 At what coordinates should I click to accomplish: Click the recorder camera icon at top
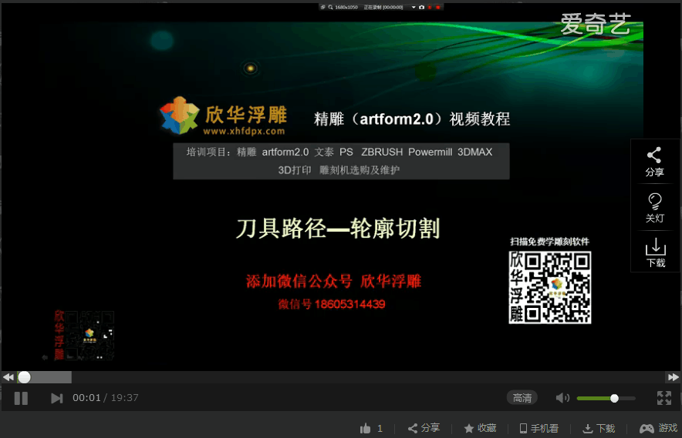[421, 8]
